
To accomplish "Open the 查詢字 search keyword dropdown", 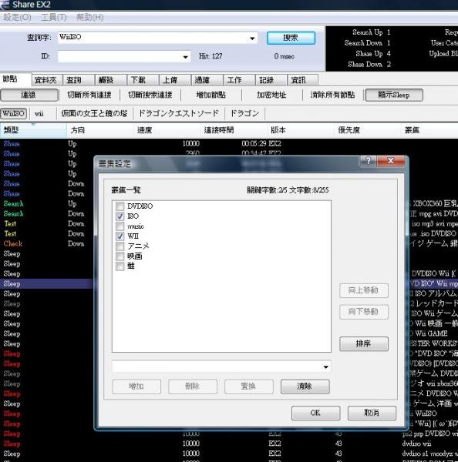I will [x=252, y=38].
